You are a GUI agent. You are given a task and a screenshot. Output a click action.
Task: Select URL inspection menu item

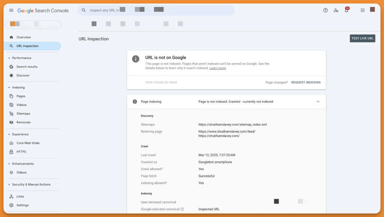(x=32, y=46)
